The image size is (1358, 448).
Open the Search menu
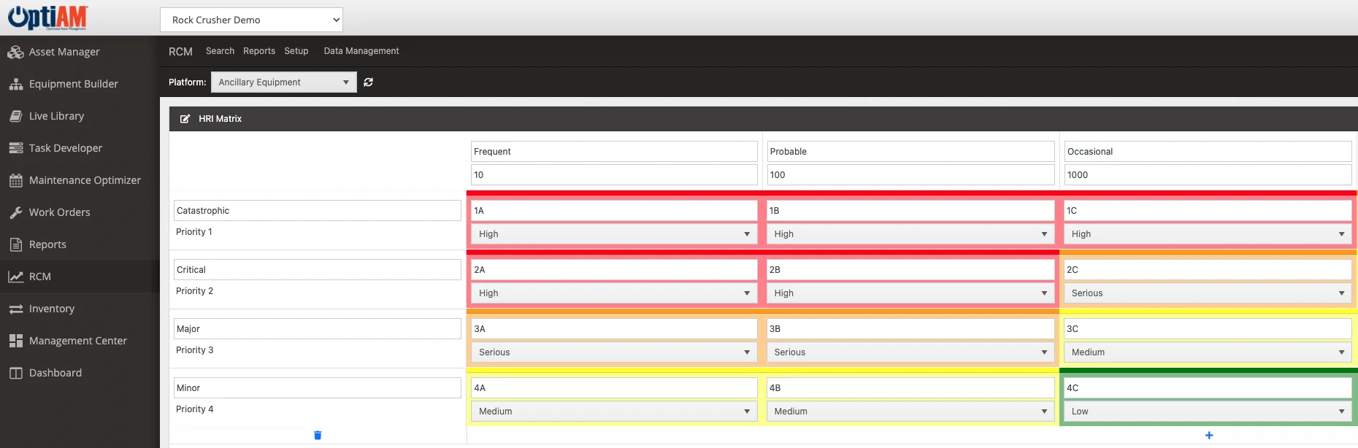pos(220,51)
